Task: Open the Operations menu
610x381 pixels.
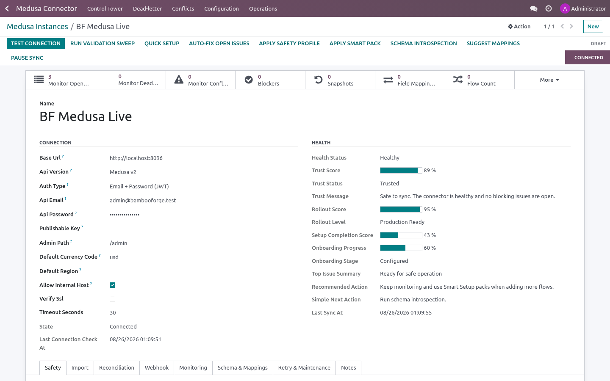Action: click(x=263, y=8)
